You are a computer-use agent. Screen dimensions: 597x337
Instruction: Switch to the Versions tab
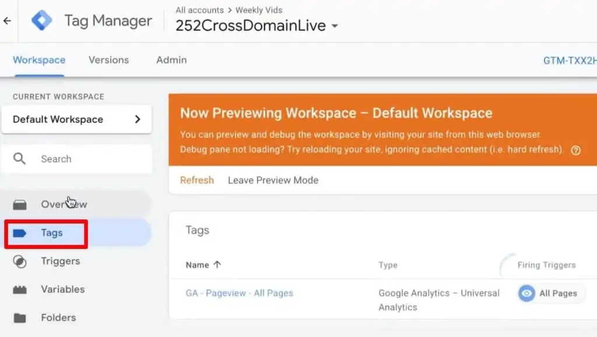click(x=108, y=60)
